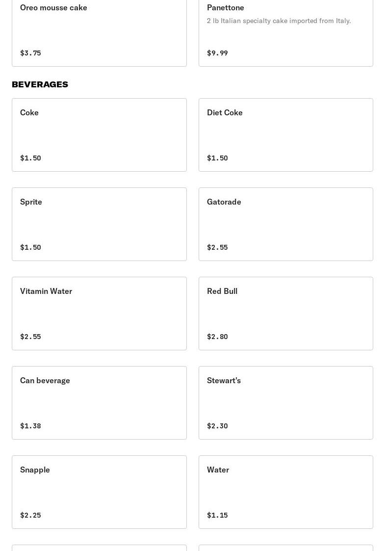The image size is (385, 551).
Task: Pick the Vitamin Water item
Action: (x=99, y=313)
